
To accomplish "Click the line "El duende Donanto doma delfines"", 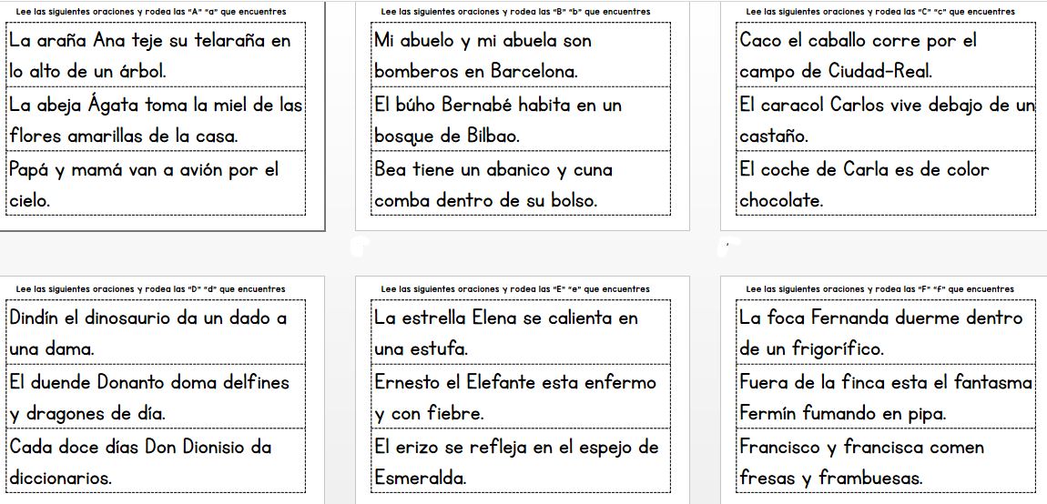I will 149,382.
